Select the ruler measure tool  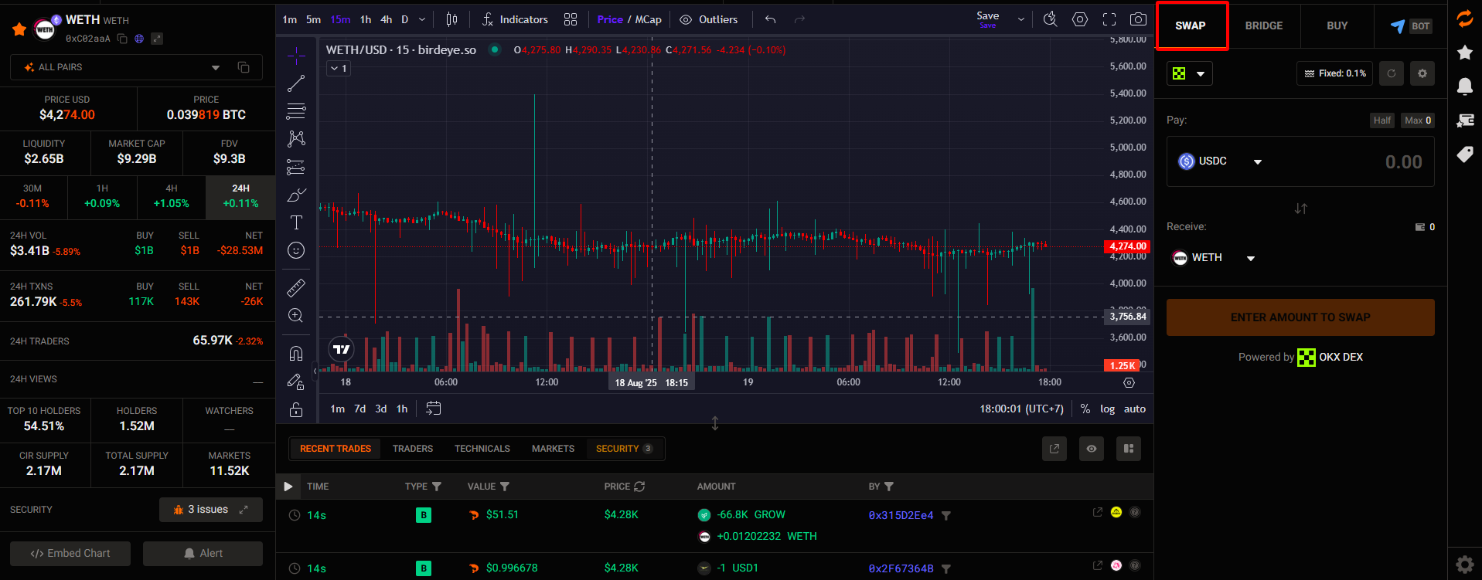[x=296, y=287]
